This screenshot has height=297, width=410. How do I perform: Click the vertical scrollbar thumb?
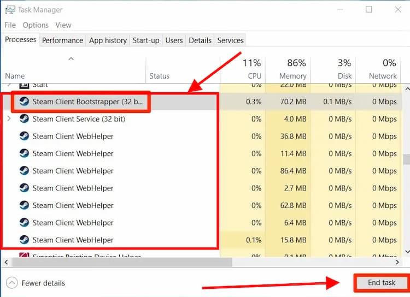(407, 159)
